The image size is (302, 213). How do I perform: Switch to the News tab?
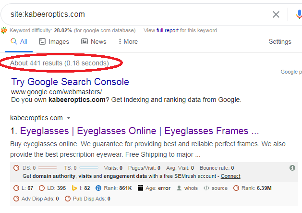[94, 42]
